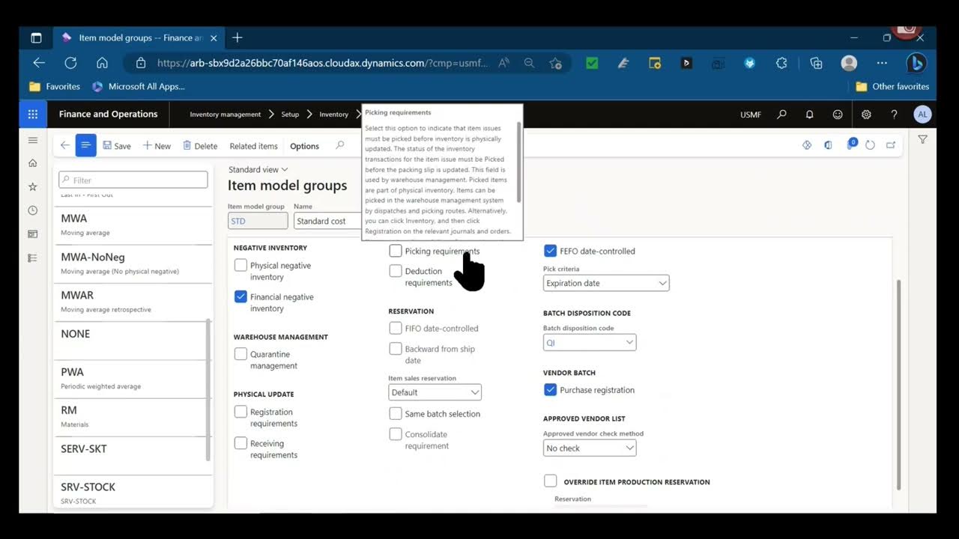Open Workspaces icon in left sidebar
The width and height of the screenshot is (959, 539).
(32, 234)
